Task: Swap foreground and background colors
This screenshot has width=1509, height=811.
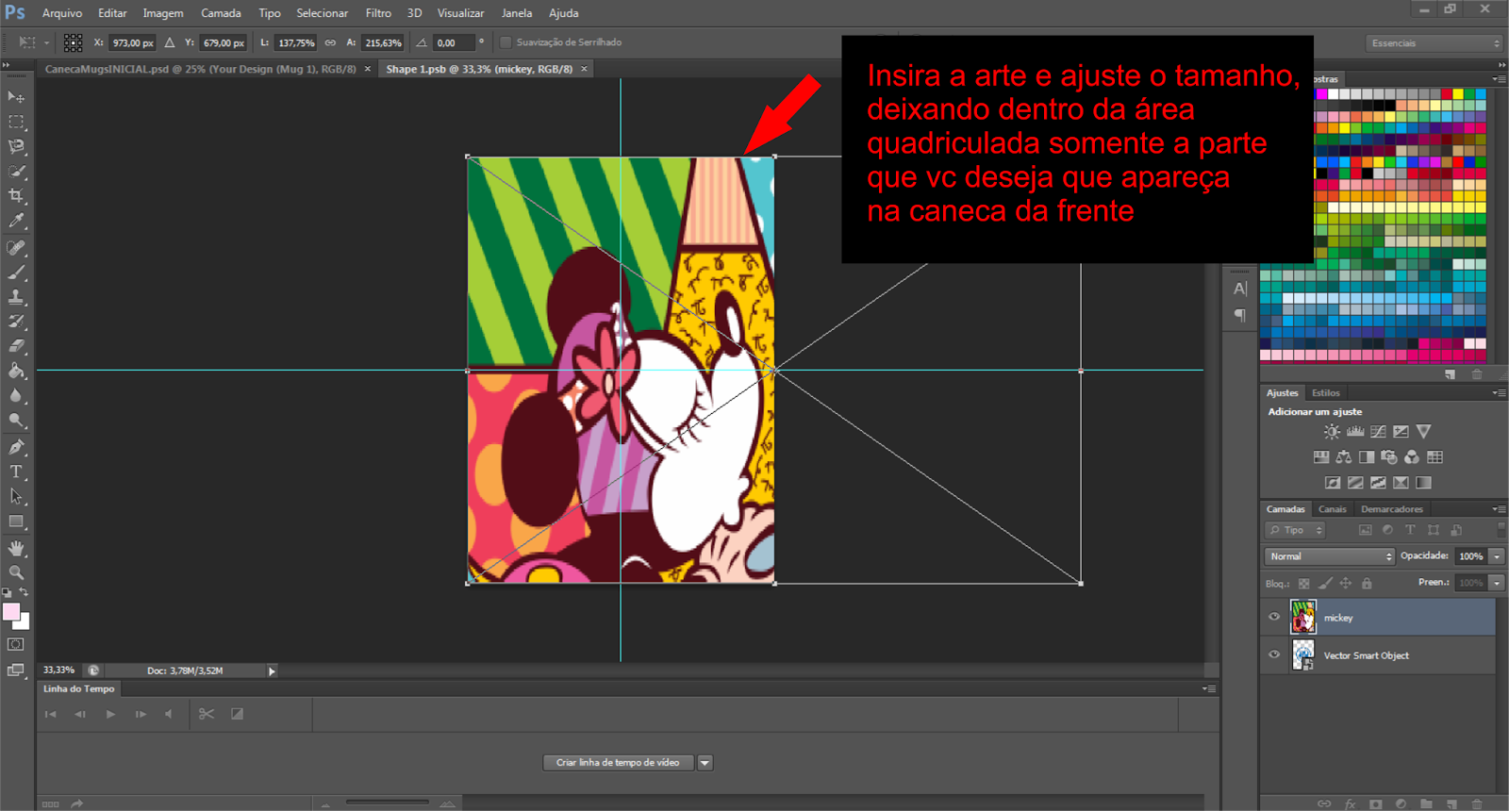Action: pos(24,592)
